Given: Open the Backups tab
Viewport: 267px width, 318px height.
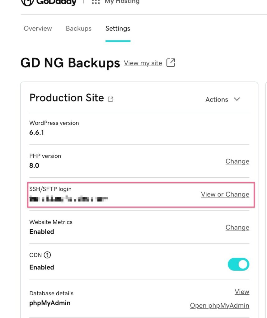Looking at the screenshot, I should tap(79, 29).
